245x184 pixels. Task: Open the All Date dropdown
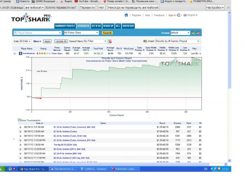pos(25,41)
